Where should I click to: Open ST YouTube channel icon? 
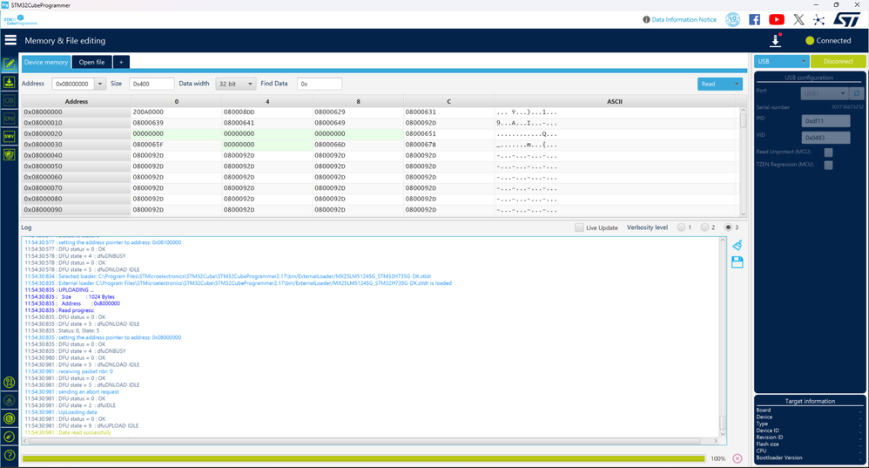tap(777, 19)
